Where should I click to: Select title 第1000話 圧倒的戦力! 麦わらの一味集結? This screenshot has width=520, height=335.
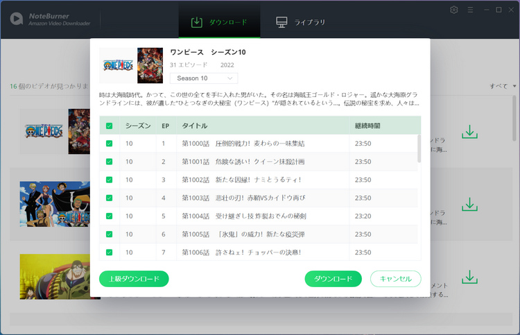click(x=243, y=144)
